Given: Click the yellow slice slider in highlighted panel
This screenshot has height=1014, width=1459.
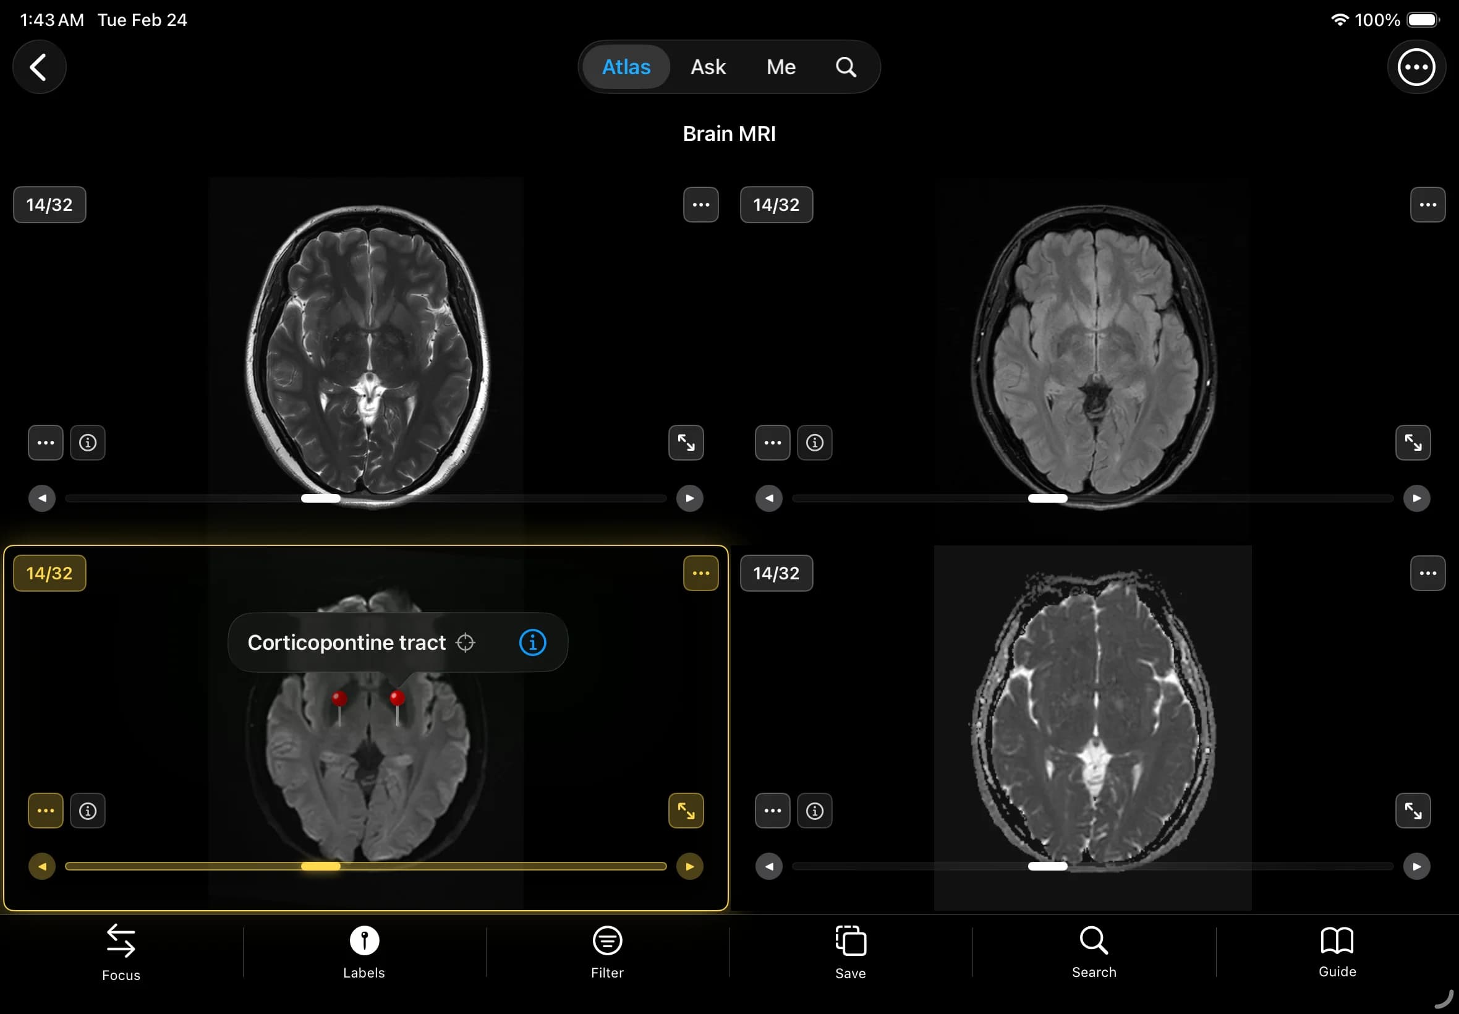Looking at the screenshot, I should click(321, 866).
